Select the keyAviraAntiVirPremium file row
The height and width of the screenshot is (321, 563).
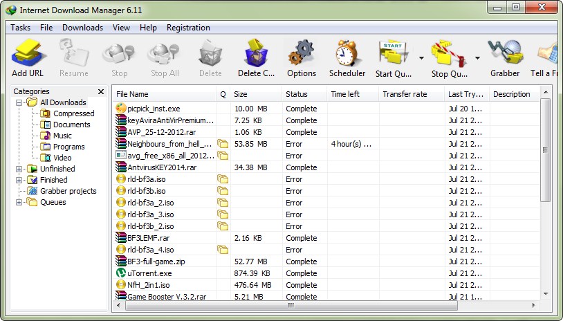(326, 120)
